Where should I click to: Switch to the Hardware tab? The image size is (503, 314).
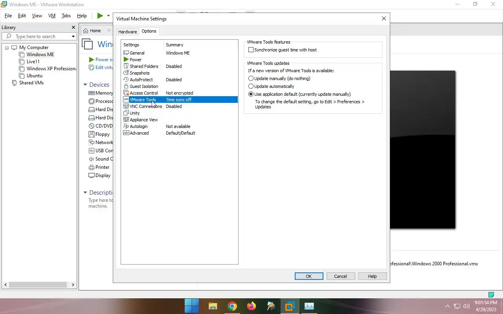coord(127,32)
